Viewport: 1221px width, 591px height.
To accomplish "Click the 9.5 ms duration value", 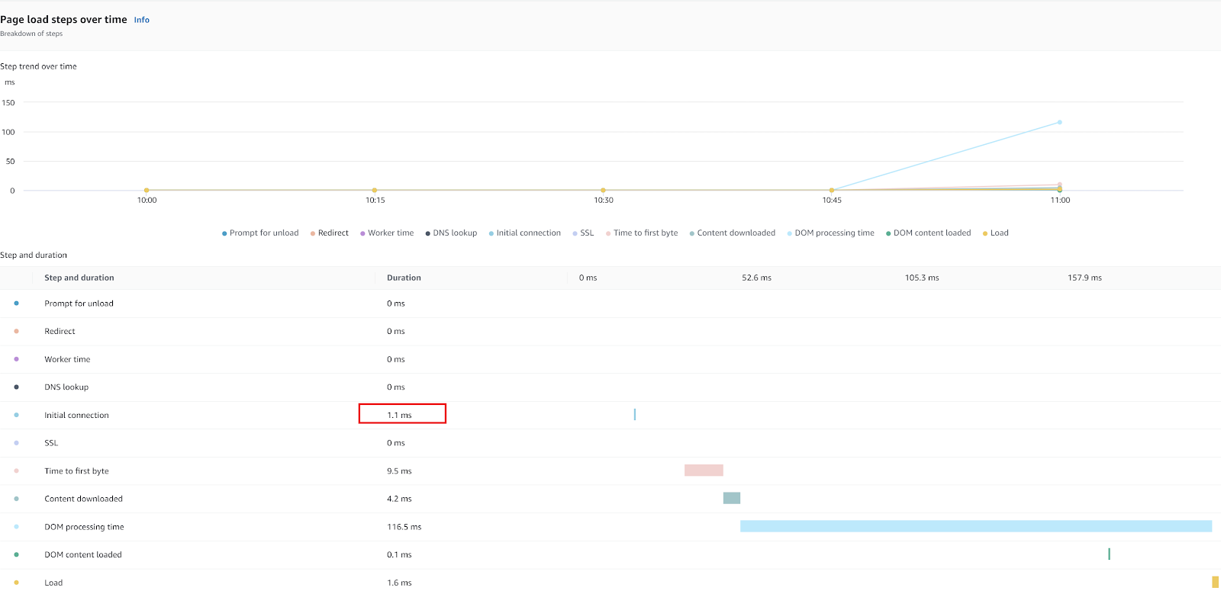I will pos(399,471).
